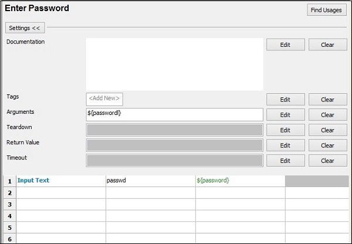The image size is (352, 244).
Task: Edit the Documentation field
Action: click(x=285, y=45)
